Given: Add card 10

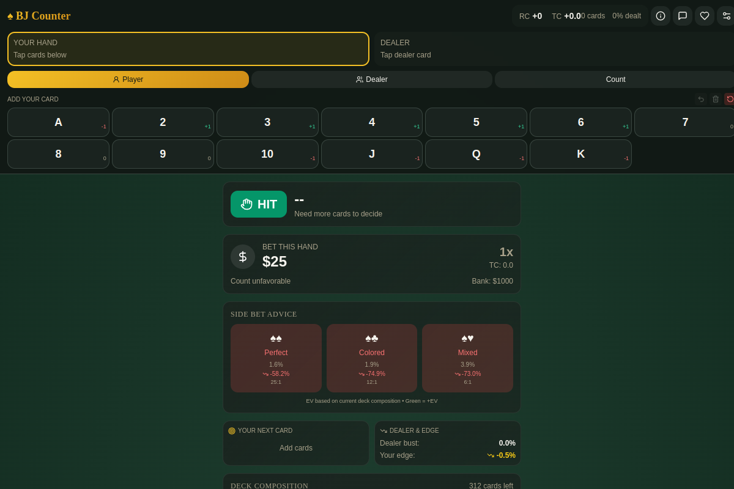Looking at the screenshot, I should [267, 154].
